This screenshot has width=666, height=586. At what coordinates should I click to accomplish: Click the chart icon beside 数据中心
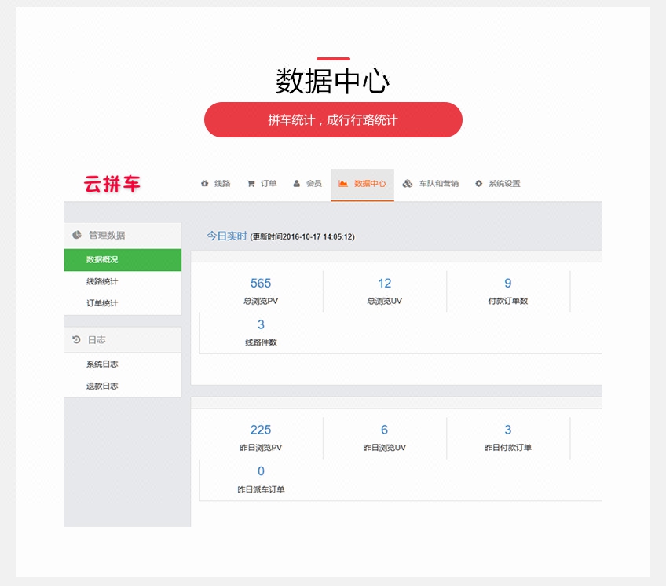point(342,183)
